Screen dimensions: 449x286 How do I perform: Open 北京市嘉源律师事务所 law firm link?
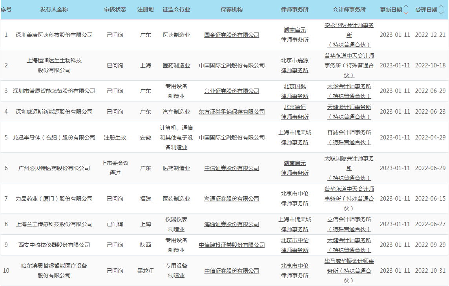[x=294, y=65]
